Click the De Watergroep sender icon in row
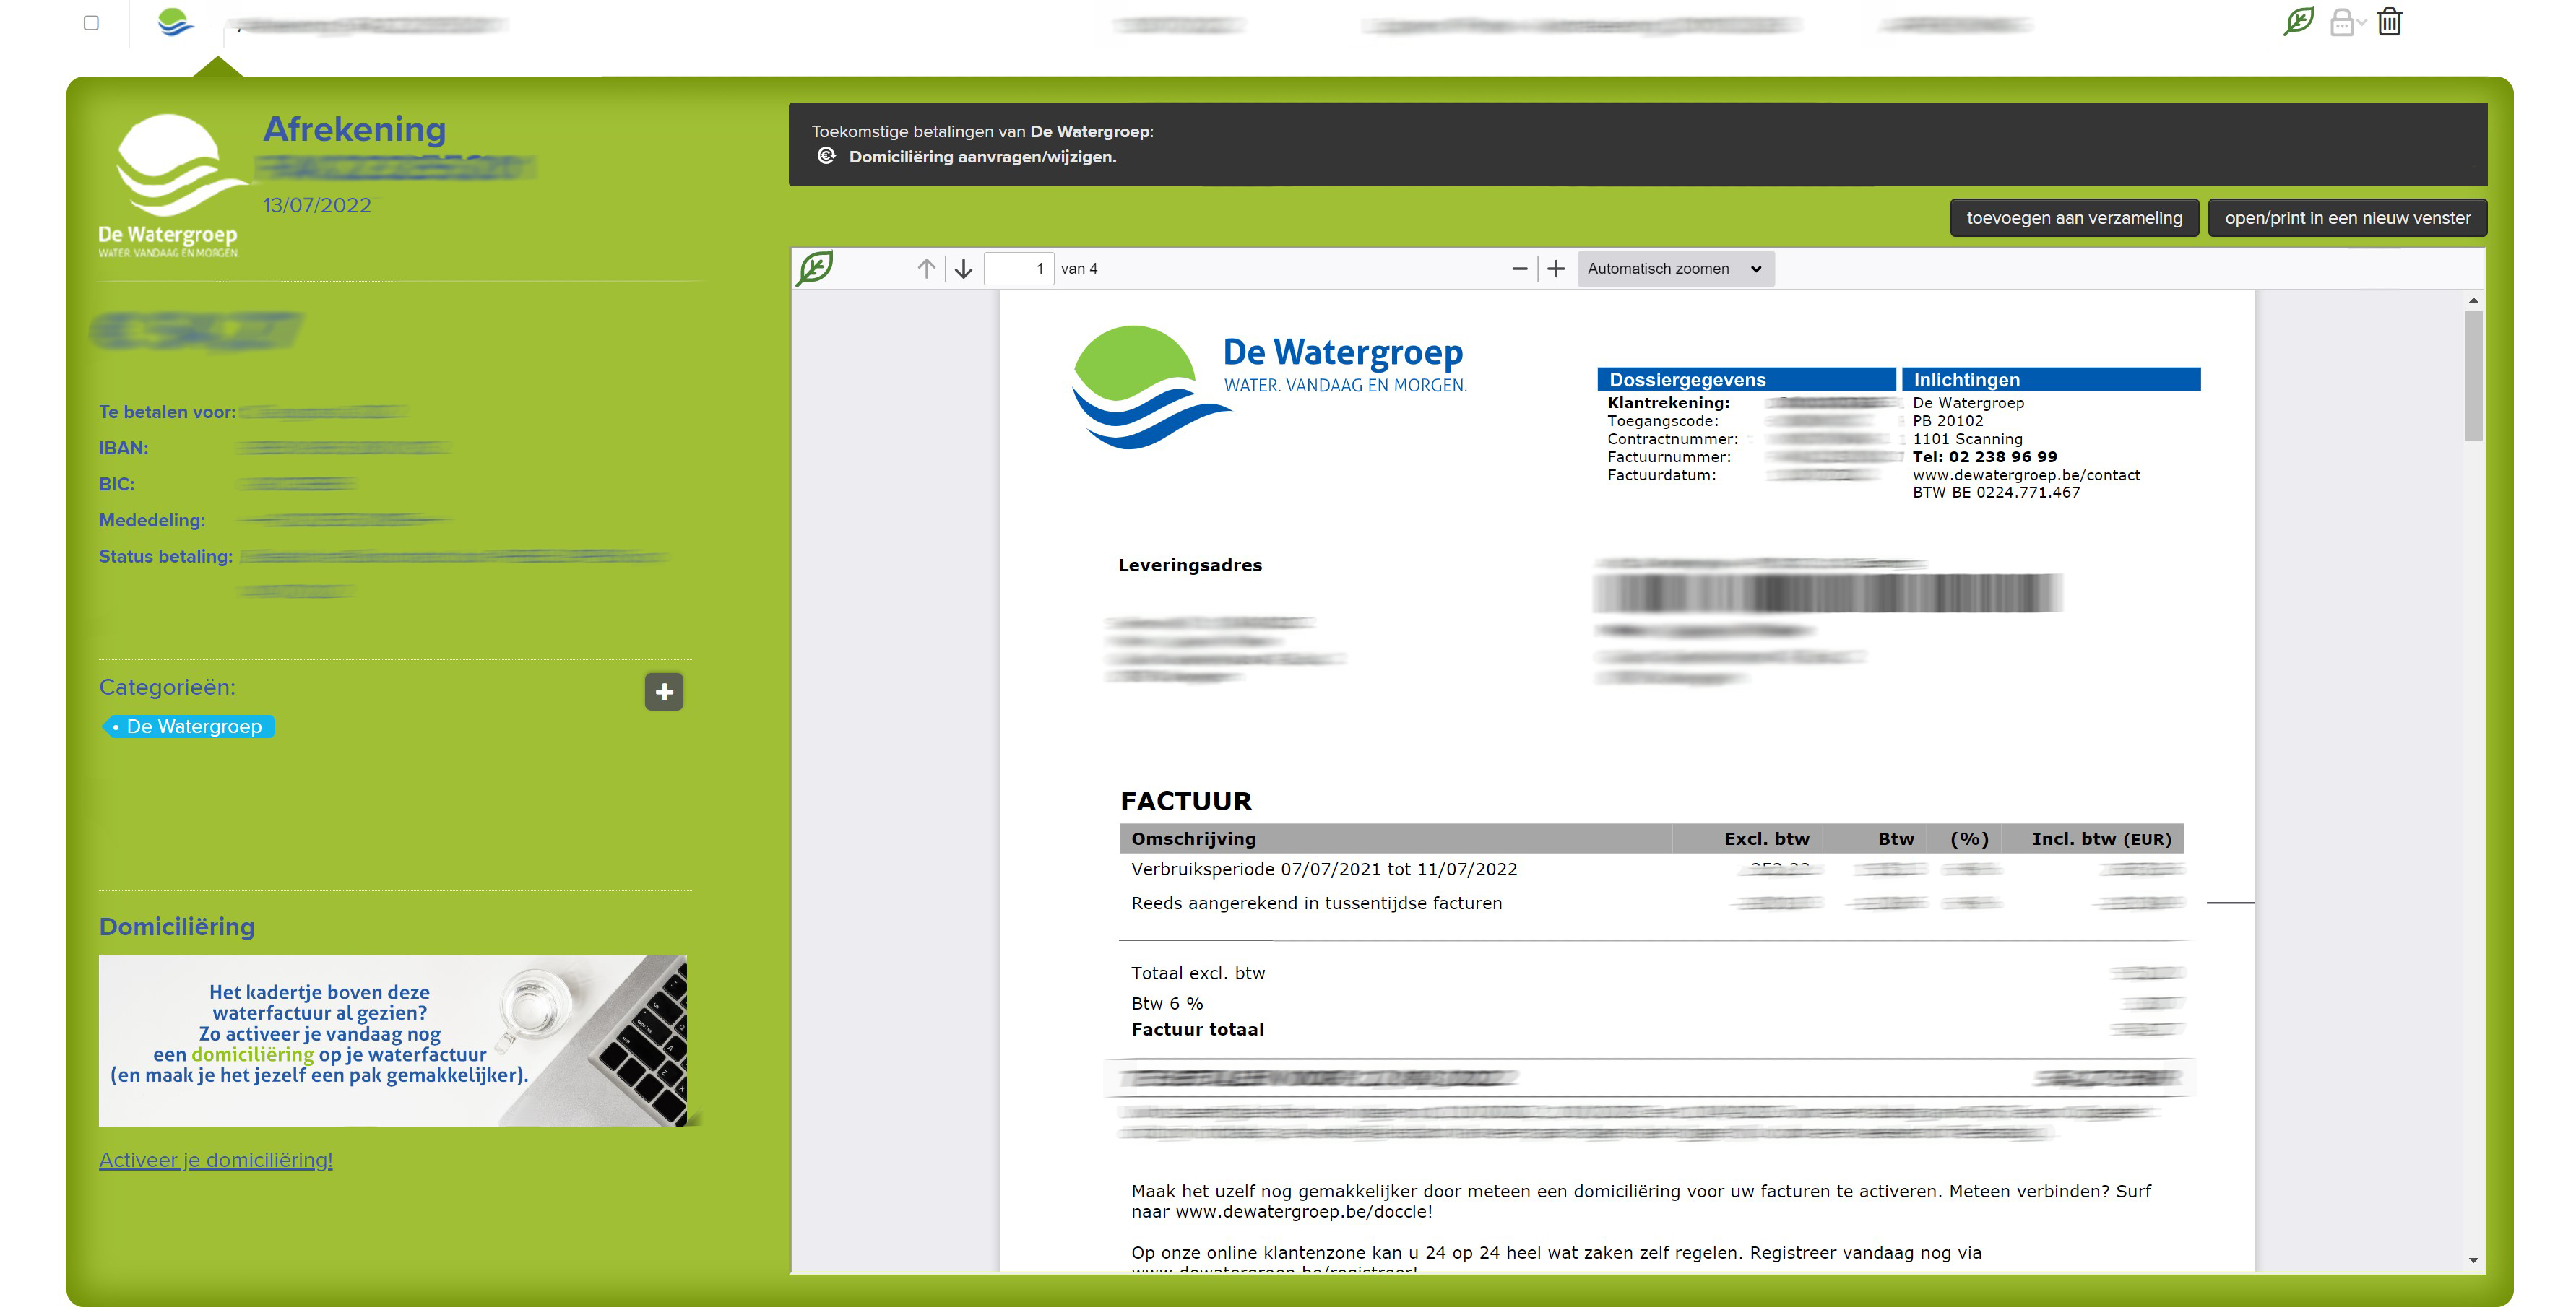Image resolution: width=2576 pixels, height=1310 pixels. (175, 22)
